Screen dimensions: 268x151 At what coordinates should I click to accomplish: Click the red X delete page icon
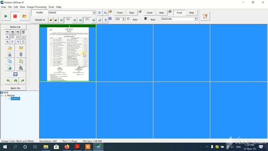click(10, 55)
